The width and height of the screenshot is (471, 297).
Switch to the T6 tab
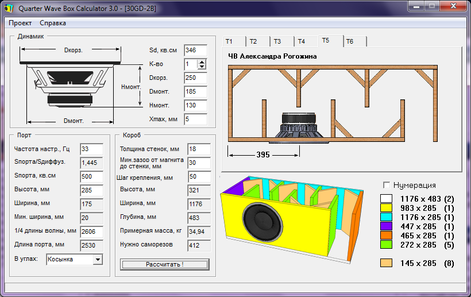tap(355, 41)
